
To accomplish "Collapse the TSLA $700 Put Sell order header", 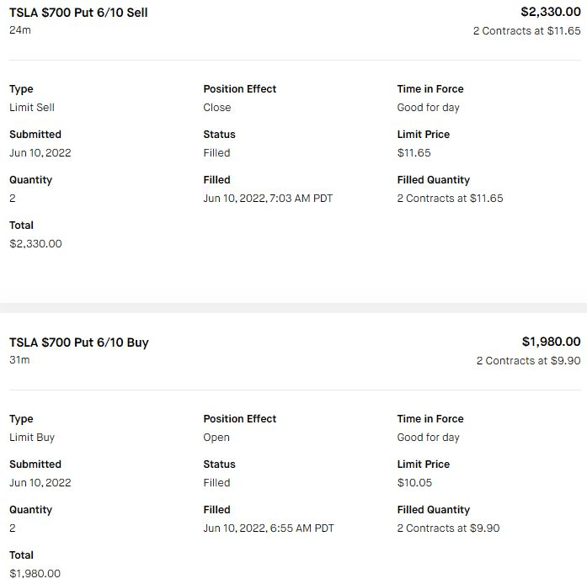I will tap(78, 13).
